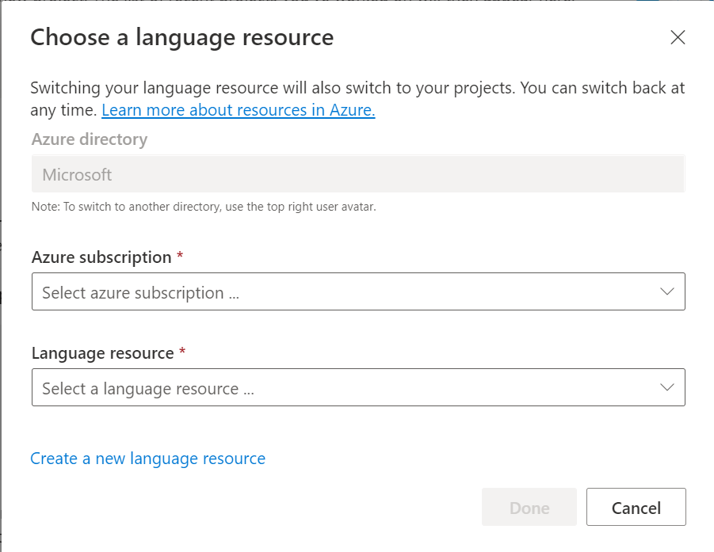Click the Done button
Viewport: 714px width, 552px height.
[529, 507]
